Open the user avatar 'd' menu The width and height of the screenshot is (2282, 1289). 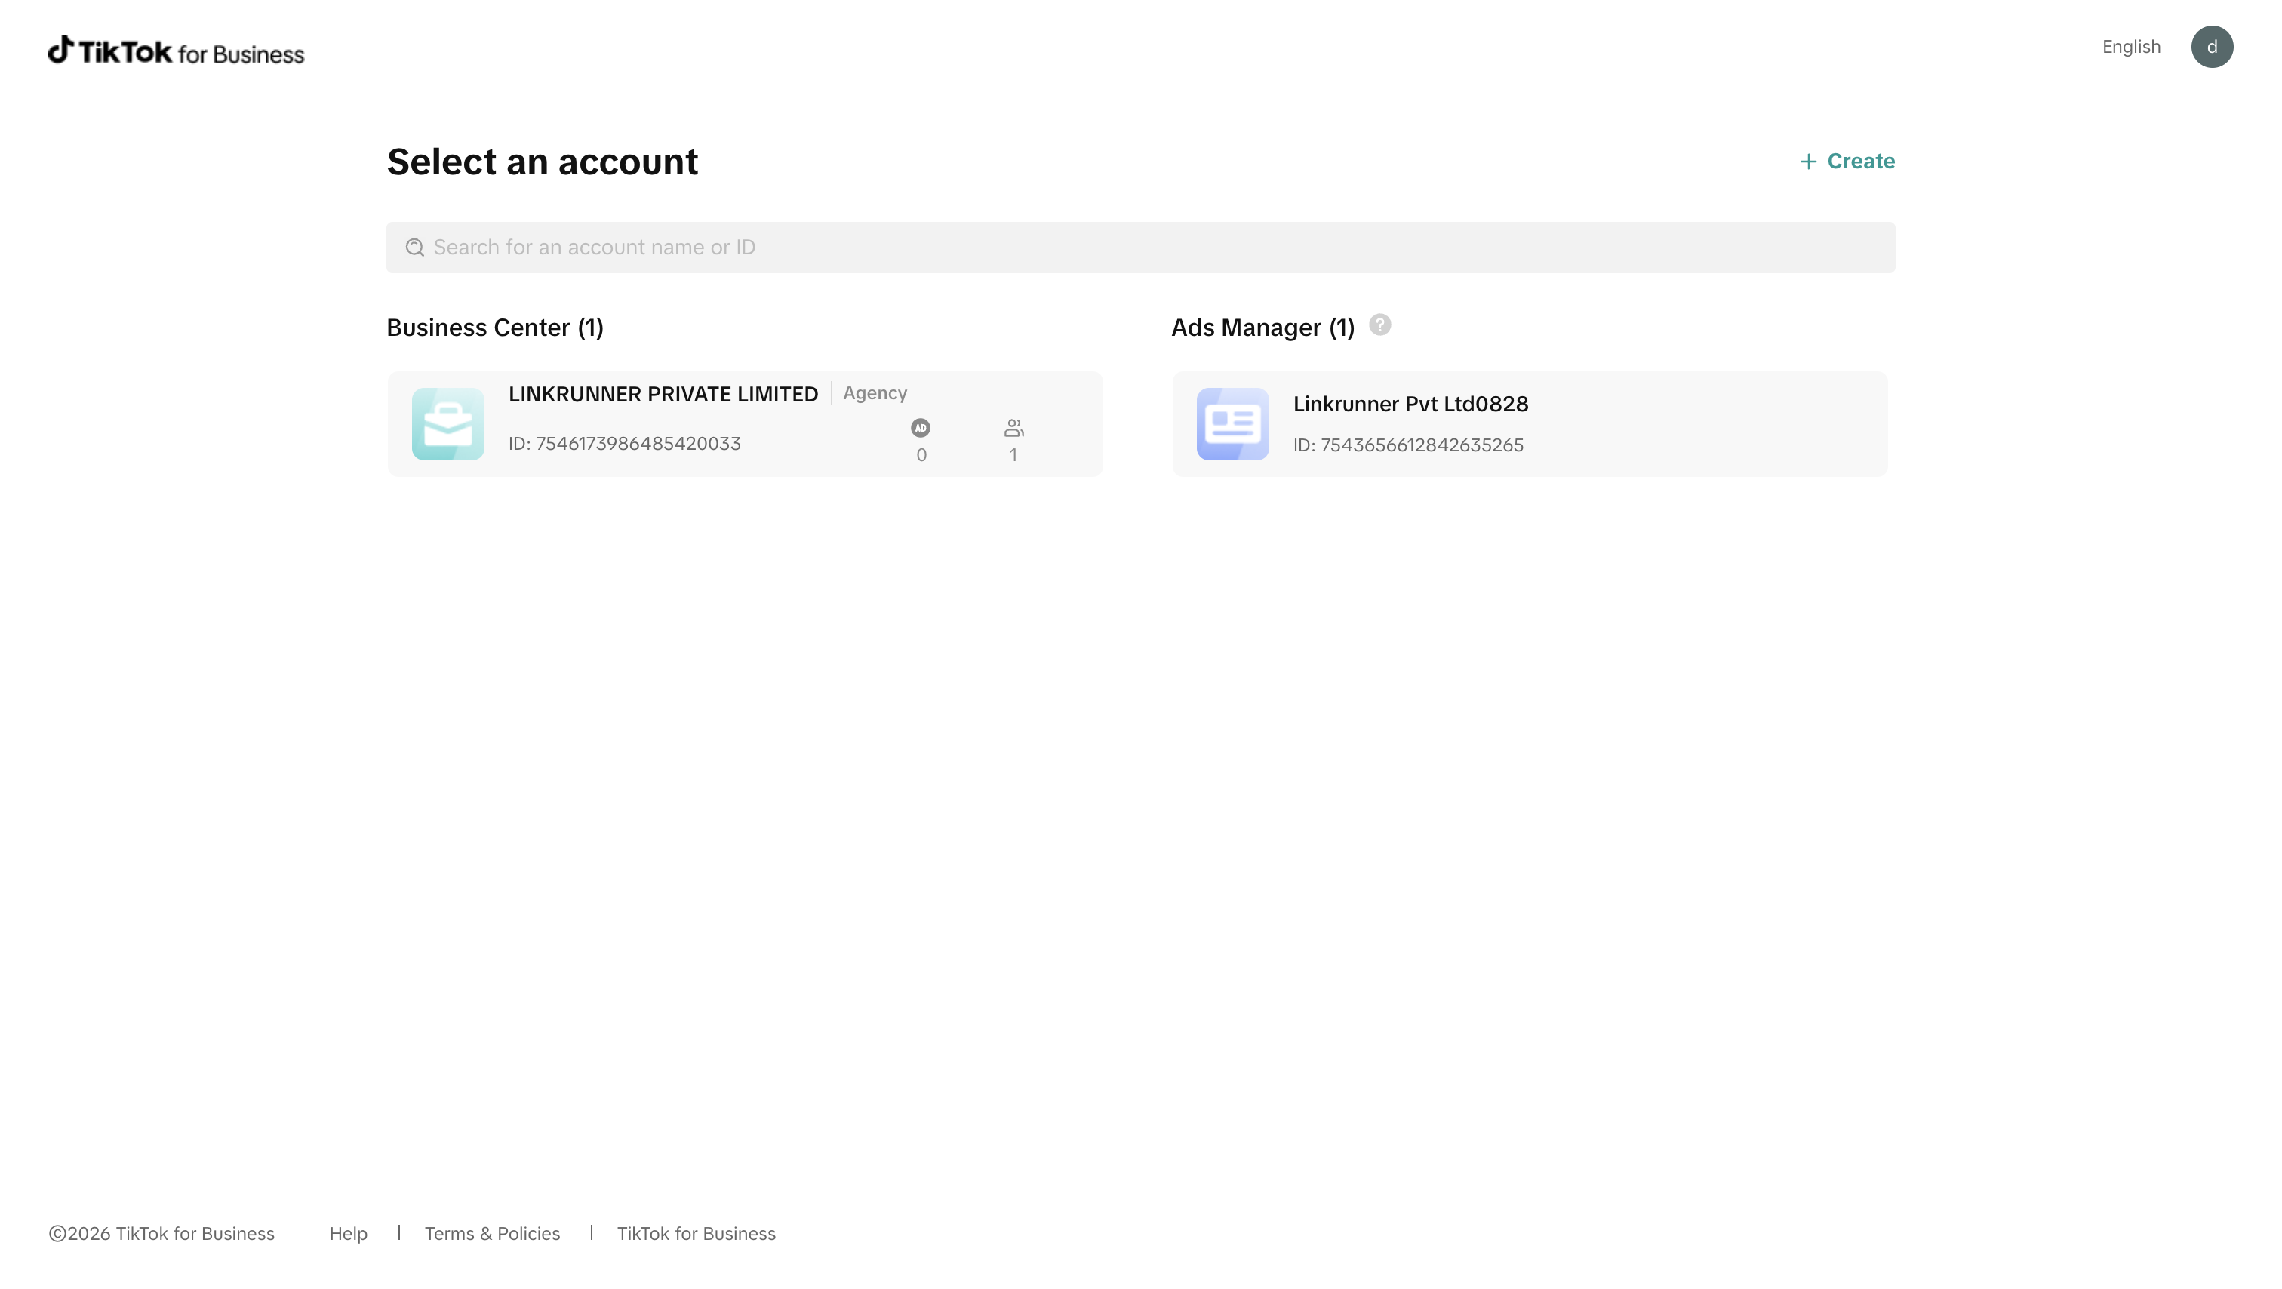pos(2211,47)
